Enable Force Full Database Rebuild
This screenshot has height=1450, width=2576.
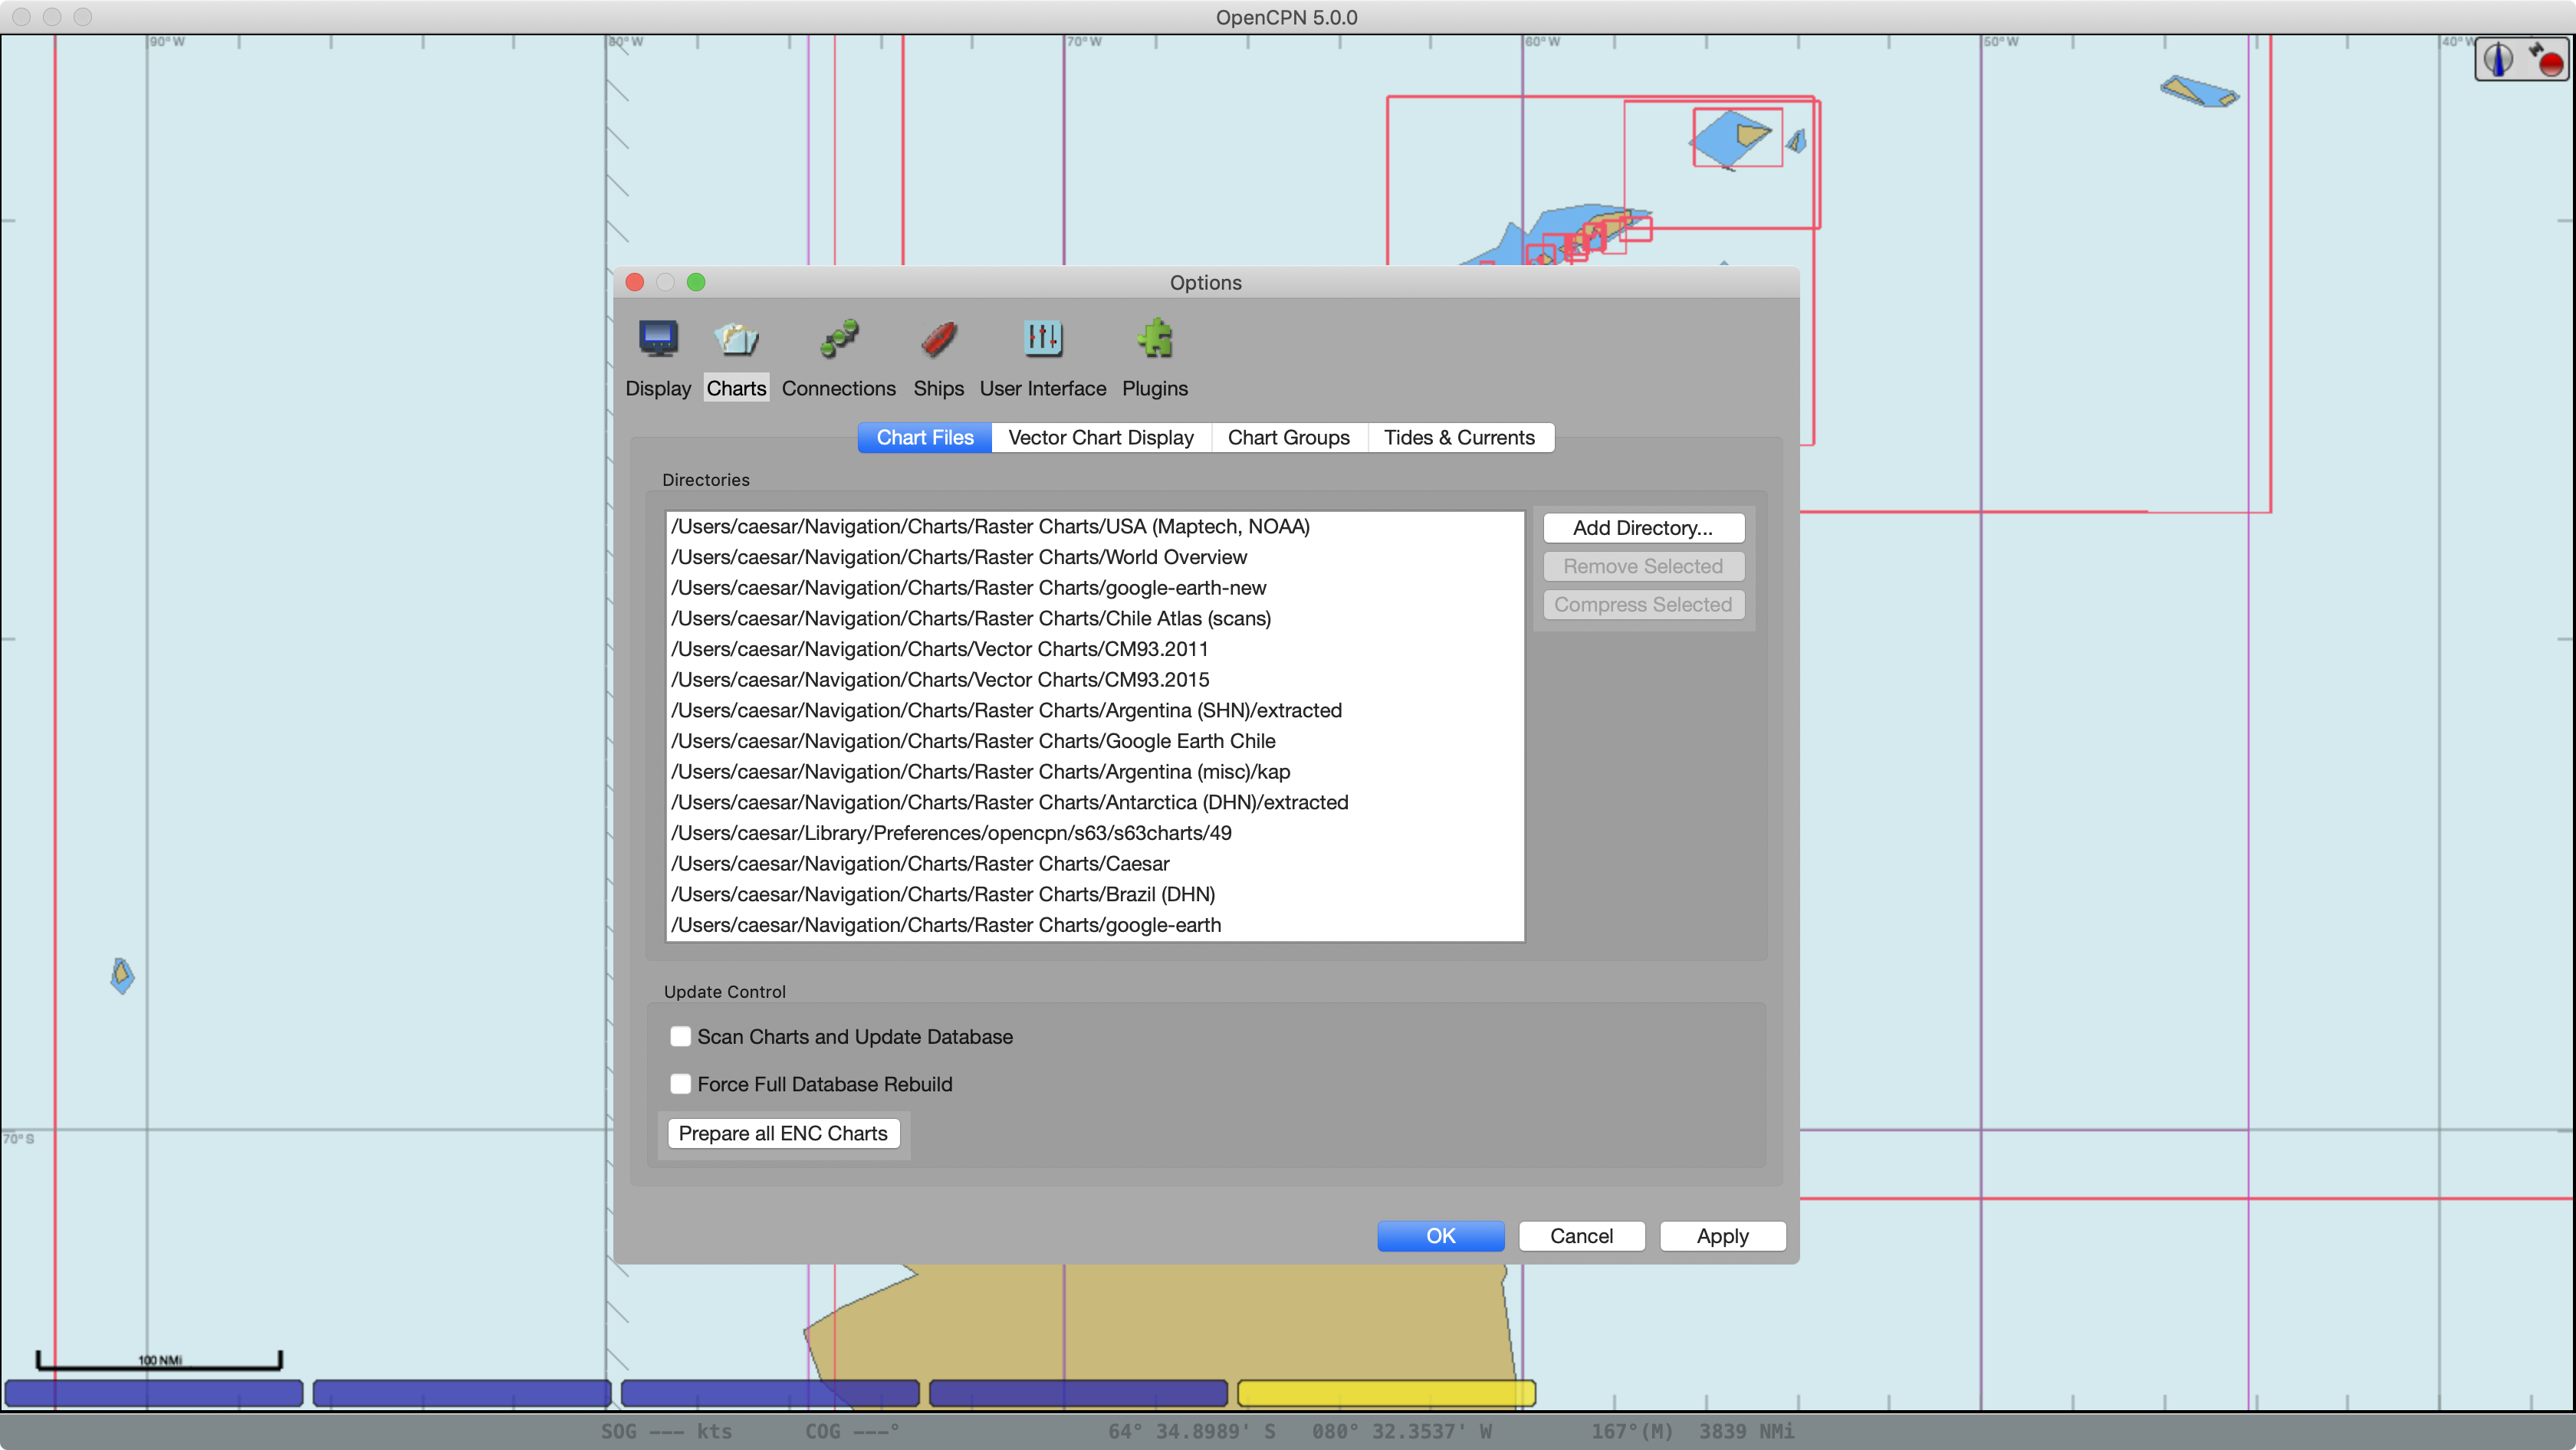pyautogui.click(x=681, y=1084)
